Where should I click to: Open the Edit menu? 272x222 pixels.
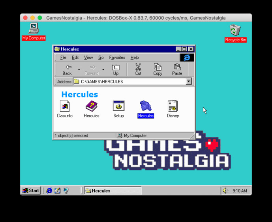(x=75, y=58)
